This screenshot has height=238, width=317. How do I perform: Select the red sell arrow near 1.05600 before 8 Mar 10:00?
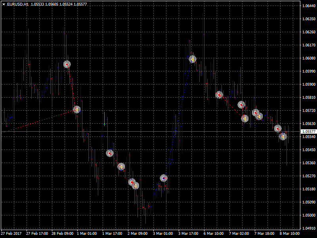click(278, 128)
